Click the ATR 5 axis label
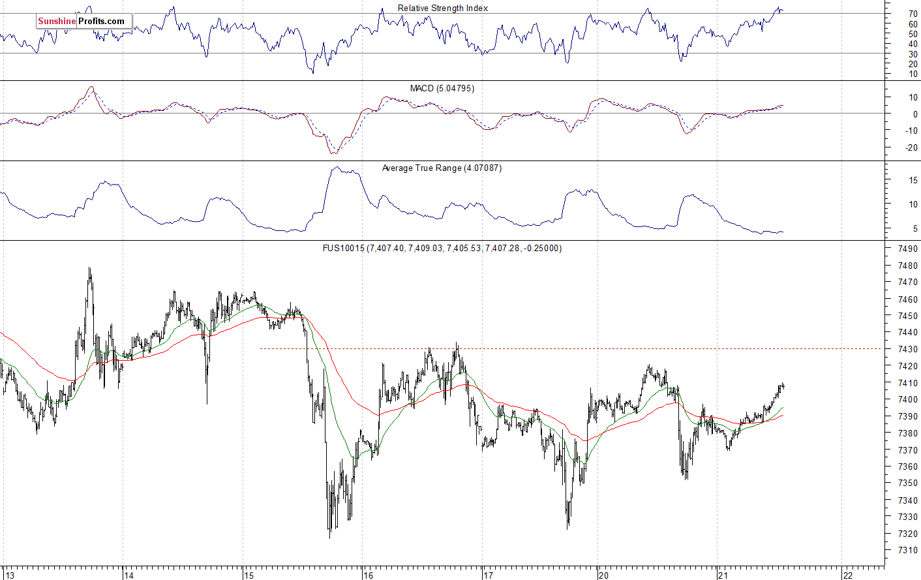The height and width of the screenshot is (580, 921). coord(915,228)
